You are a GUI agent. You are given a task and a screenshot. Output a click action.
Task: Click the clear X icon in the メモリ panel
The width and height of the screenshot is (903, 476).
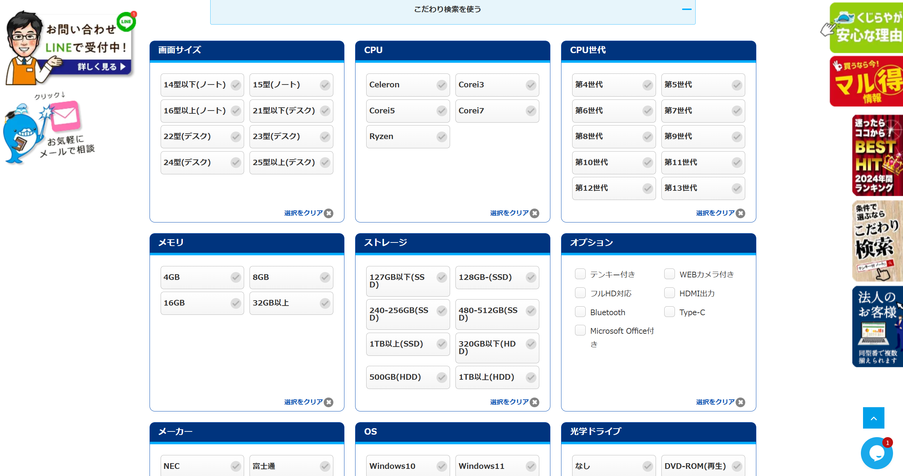click(x=328, y=402)
